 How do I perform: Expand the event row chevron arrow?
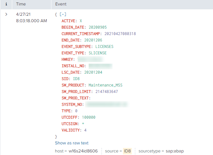[x=6, y=14]
